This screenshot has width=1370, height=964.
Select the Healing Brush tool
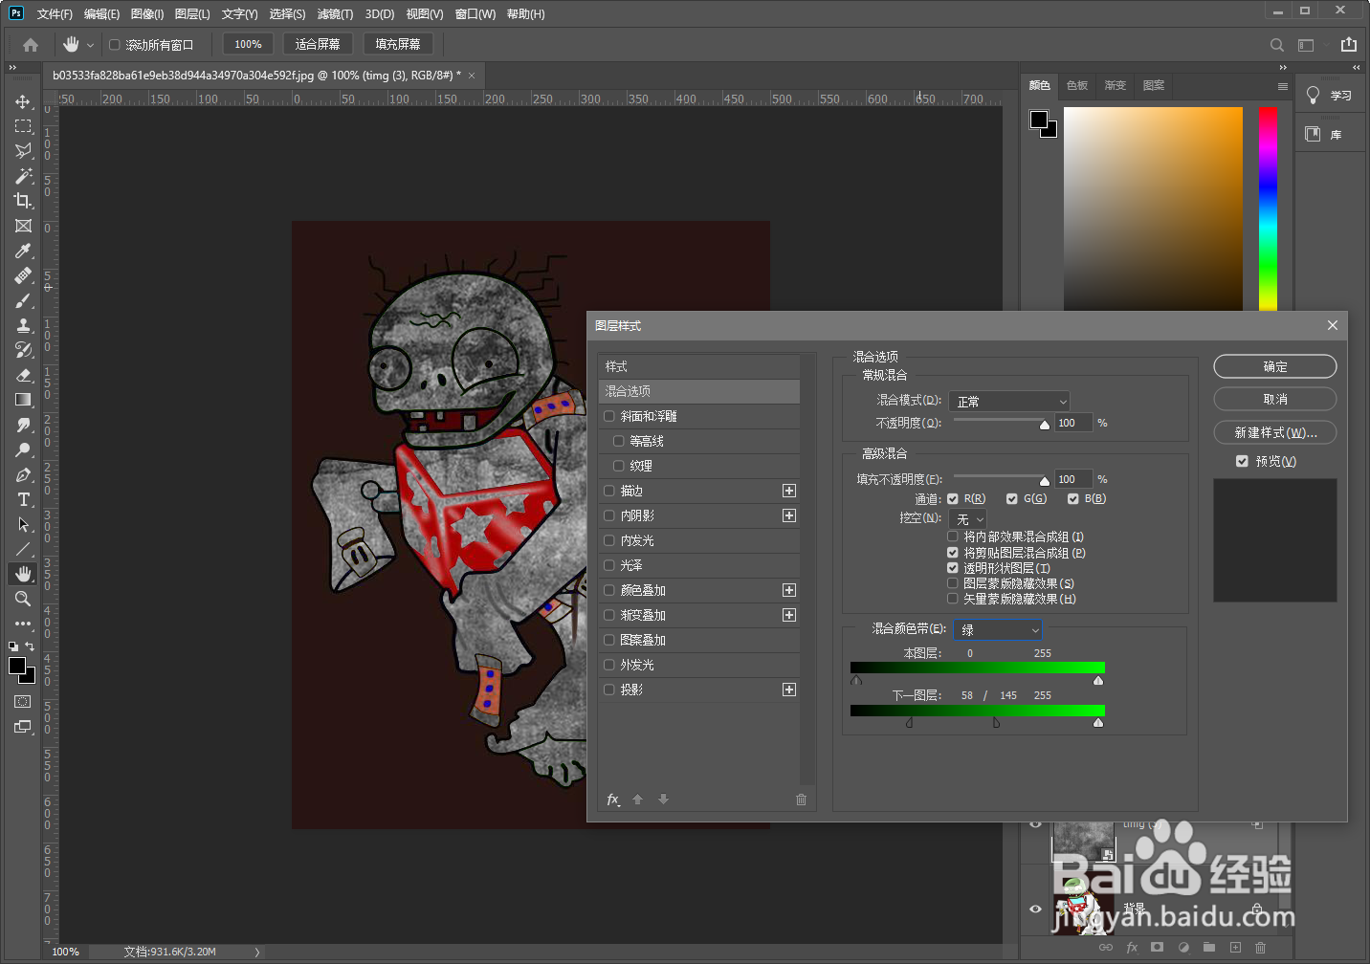click(x=23, y=275)
